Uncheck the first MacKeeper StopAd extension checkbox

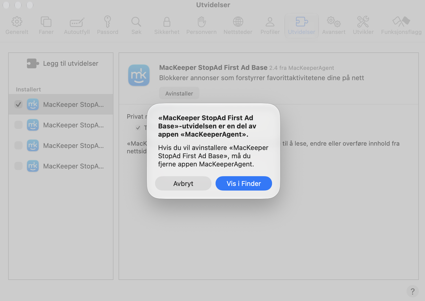pos(18,104)
